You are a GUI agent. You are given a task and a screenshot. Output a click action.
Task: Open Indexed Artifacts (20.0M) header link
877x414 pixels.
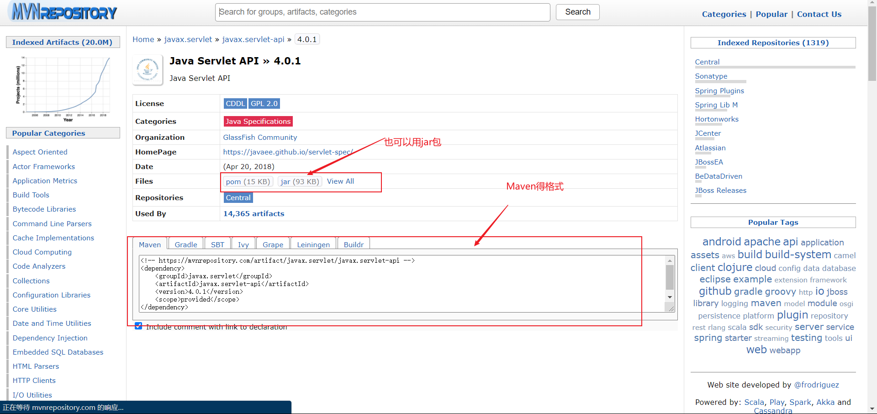pyautogui.click(x=62, y=42)
